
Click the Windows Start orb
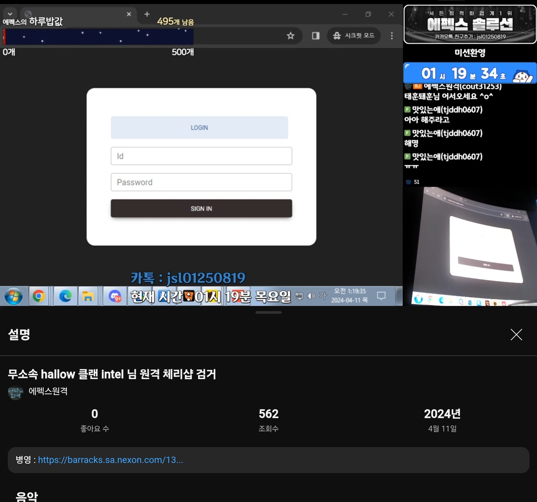pos(14,296)
